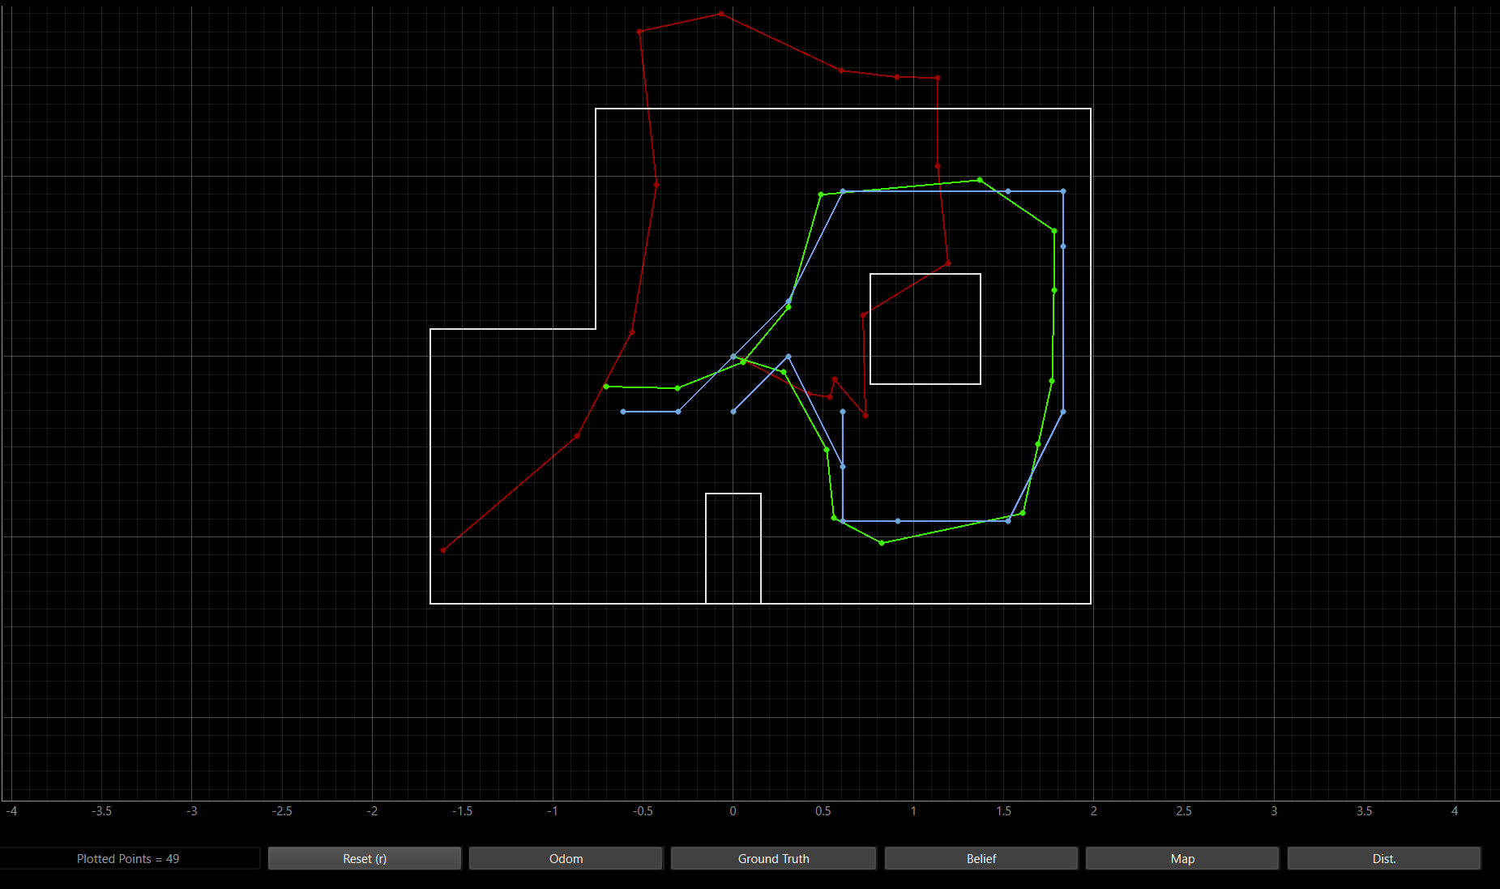Click the top-right blue belief corner point
Image resolution: width=1500 pixels, height=889 pixels.
[1063, 191]
